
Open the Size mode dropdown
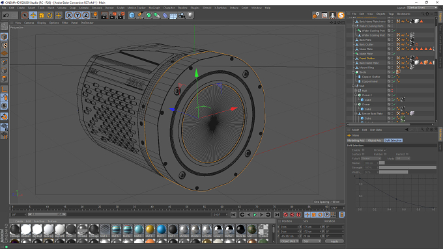311,241
